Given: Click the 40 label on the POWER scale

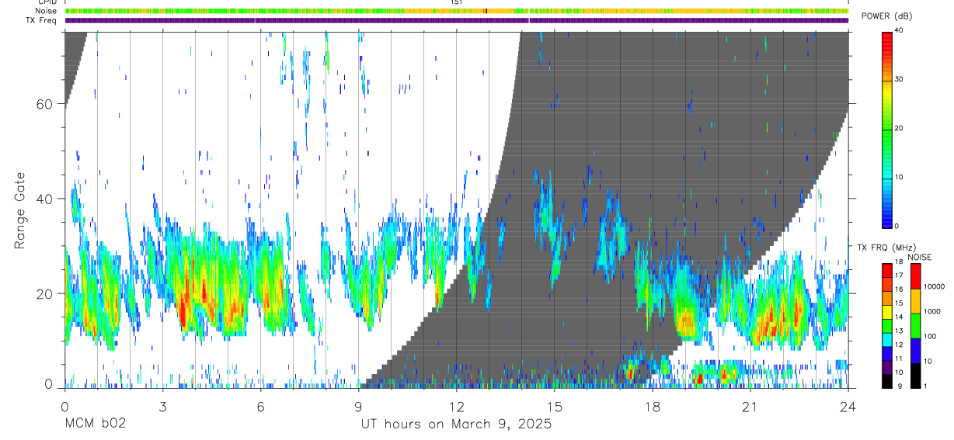Looking at the screenshot, I should point(899,30).
